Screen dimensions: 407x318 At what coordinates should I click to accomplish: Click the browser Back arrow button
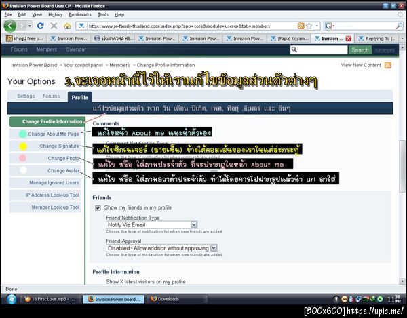pos(10,26)
